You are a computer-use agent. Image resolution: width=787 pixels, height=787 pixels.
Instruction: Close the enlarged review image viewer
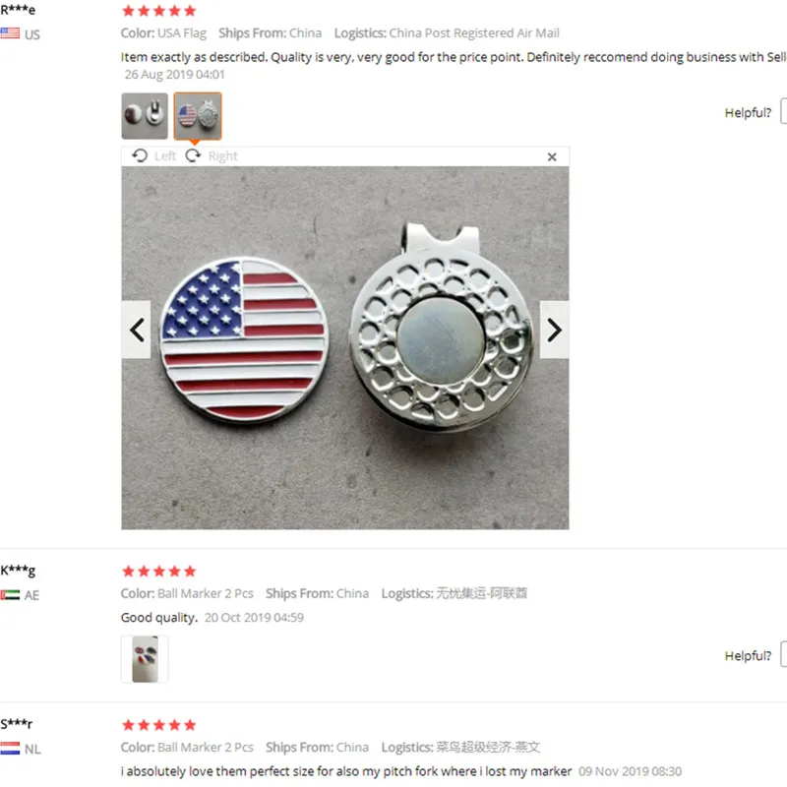coord(552,156)
